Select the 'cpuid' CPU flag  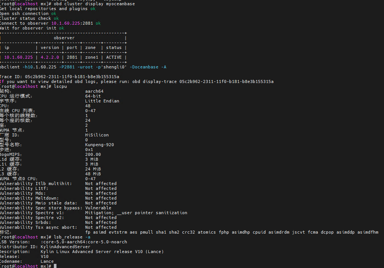coord(259,232)
